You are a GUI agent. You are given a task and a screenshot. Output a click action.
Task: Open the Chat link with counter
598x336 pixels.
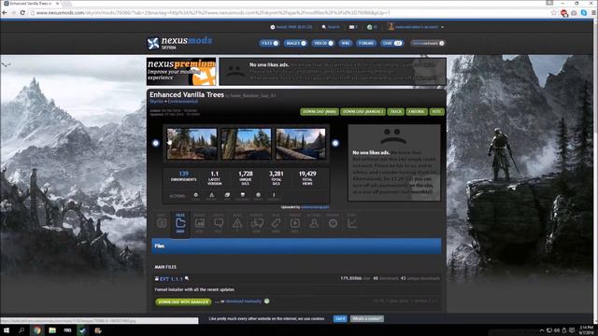pyautogui.click(x=392, y=43)
